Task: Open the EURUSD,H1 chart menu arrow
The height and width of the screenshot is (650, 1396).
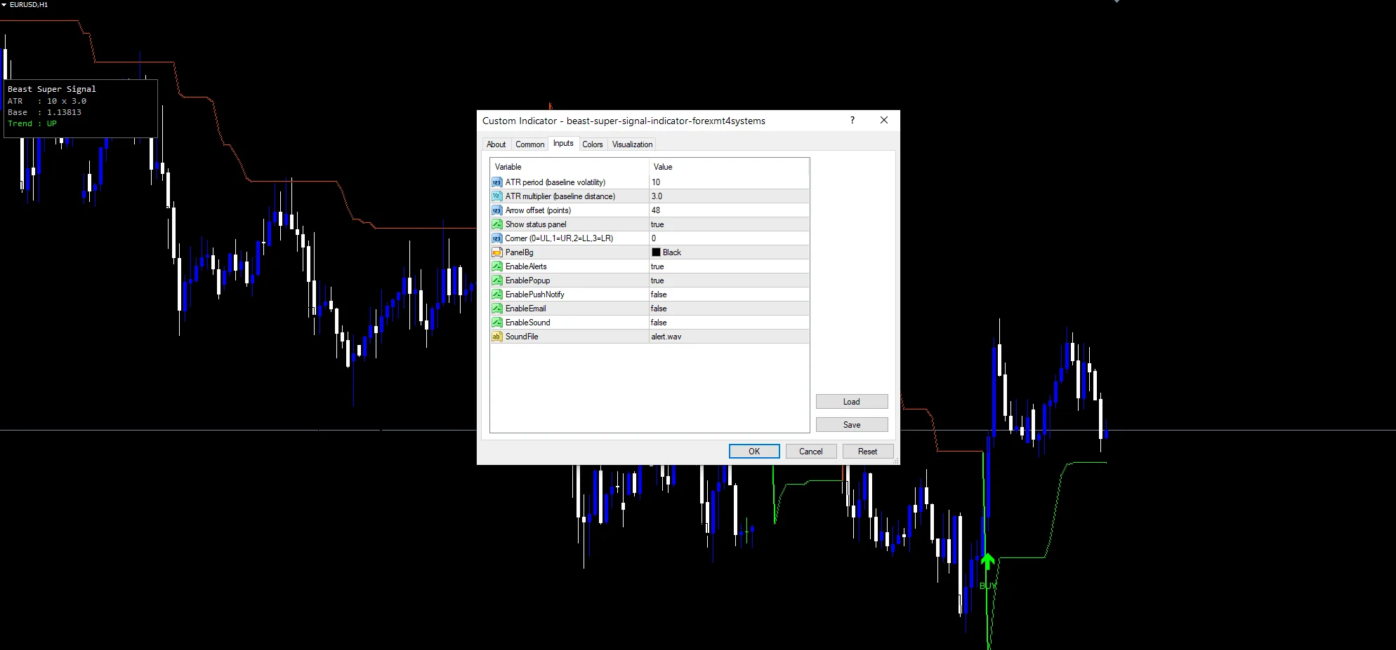Action: click(x=4, y=5)
